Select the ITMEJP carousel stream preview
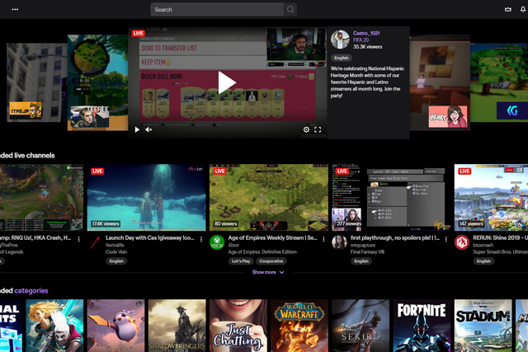Viewport: 528px width, 352px height. [37, 82]
